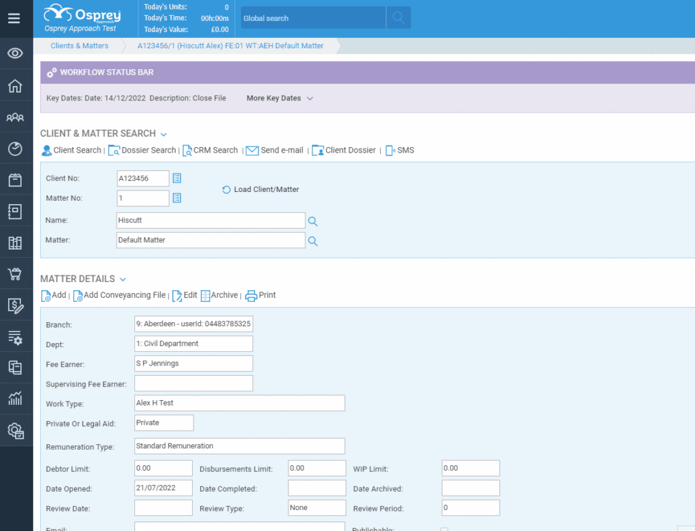Image resolution: width=695 pixels, height=531 pixels.
Task: Open the shopping cart sidebar icon
Action: (x=15, y=274)
